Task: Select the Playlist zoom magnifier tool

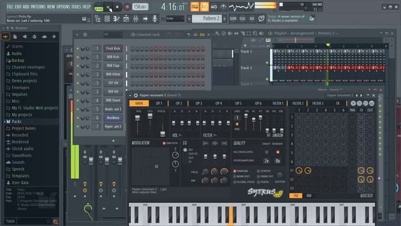Action: pyautogui.click(x=255, y=33)
